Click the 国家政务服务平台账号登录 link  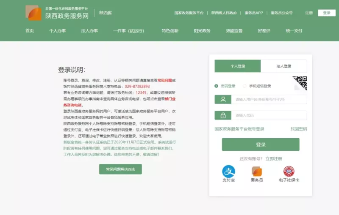tap(239, 129)
